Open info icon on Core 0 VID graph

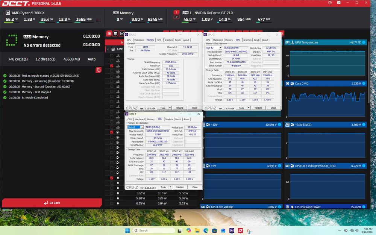(364, 83)
